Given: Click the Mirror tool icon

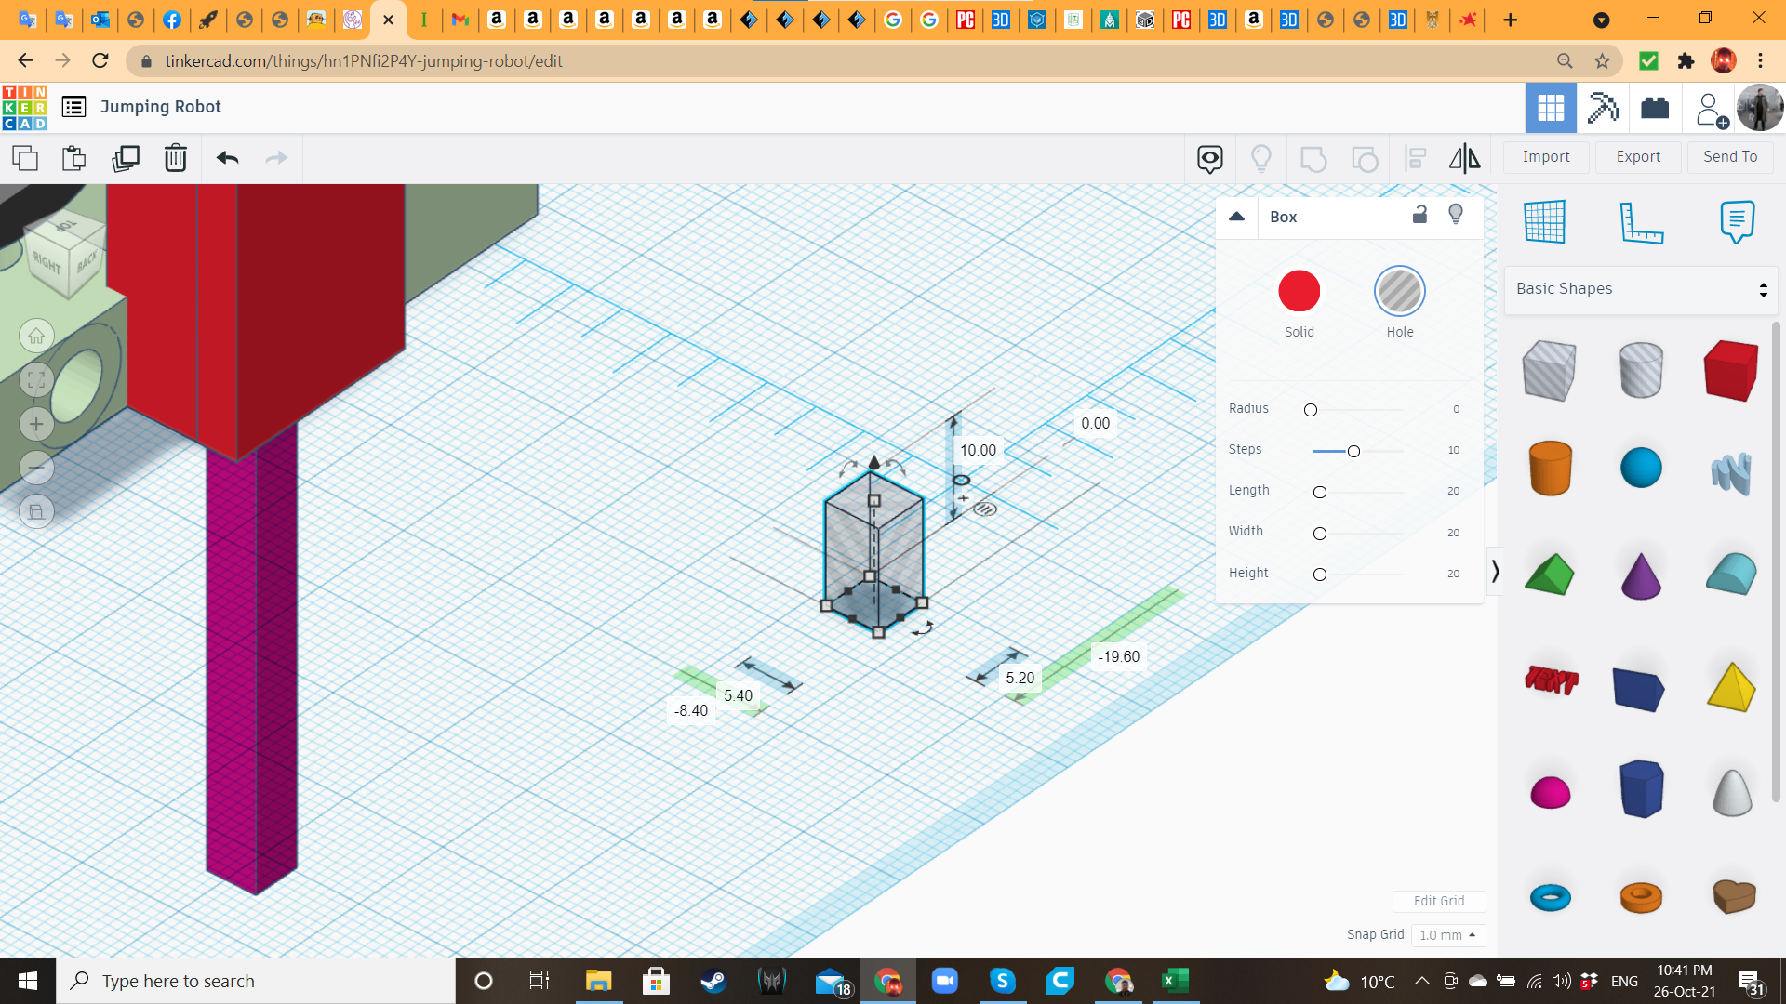Looking at the screenshot, I should (x=1464, y=158).
